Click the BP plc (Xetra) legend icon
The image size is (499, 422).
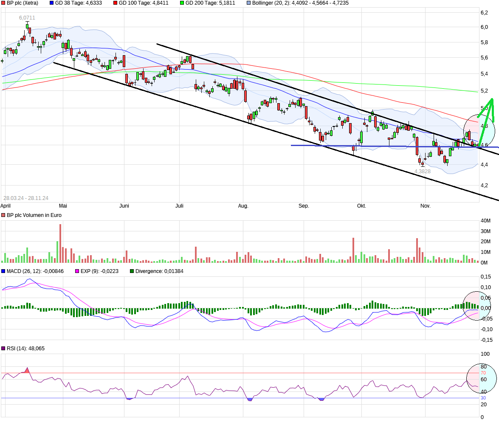(4, 3)
